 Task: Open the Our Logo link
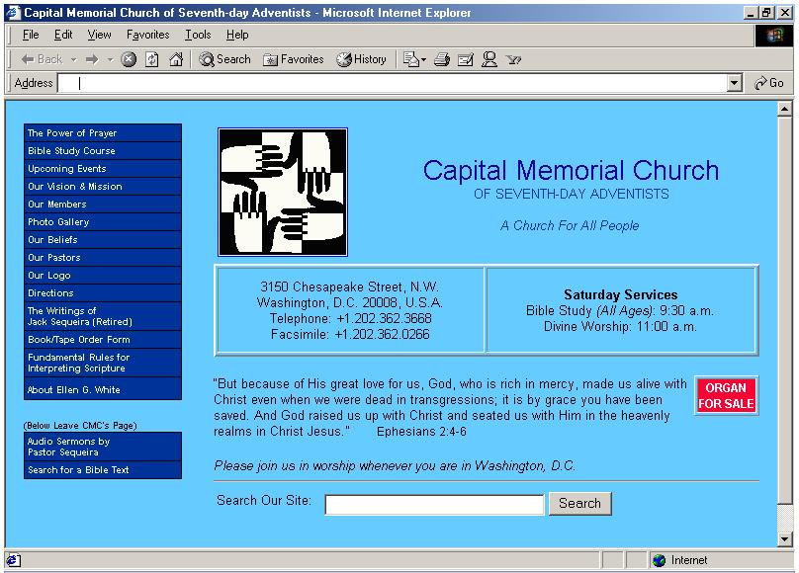(x=103, y=276)
